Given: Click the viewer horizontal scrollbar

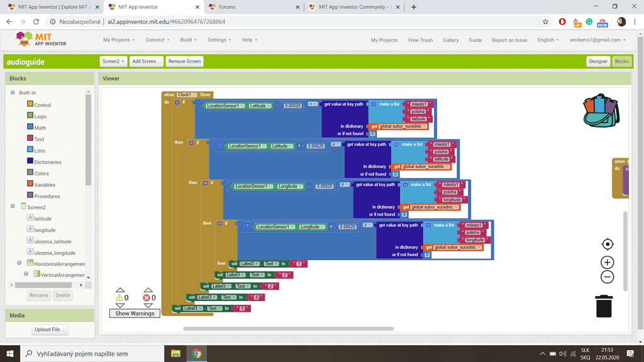Looking at the screenshot, I should coord(288,329).
